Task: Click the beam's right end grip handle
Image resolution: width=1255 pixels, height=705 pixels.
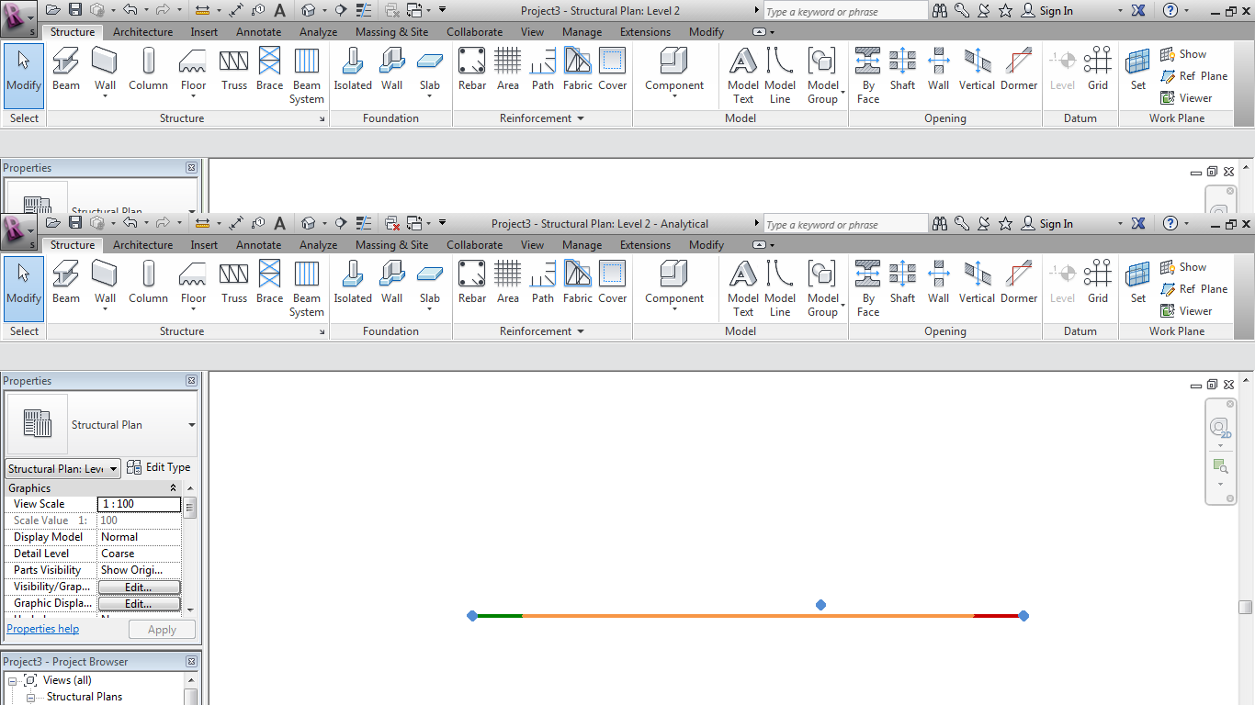Action: 1023,616
